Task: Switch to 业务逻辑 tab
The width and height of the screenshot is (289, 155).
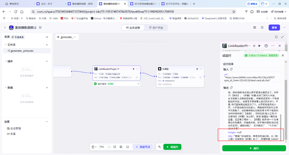Action: click(x=133, y=28)
